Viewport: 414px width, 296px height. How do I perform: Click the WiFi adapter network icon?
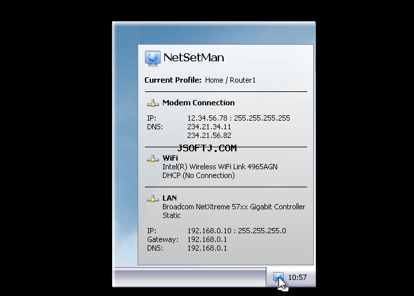153,159
